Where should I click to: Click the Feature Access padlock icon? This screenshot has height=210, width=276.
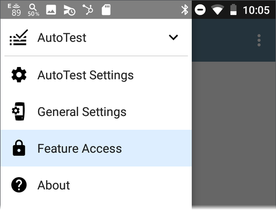[x=19, y=148]
